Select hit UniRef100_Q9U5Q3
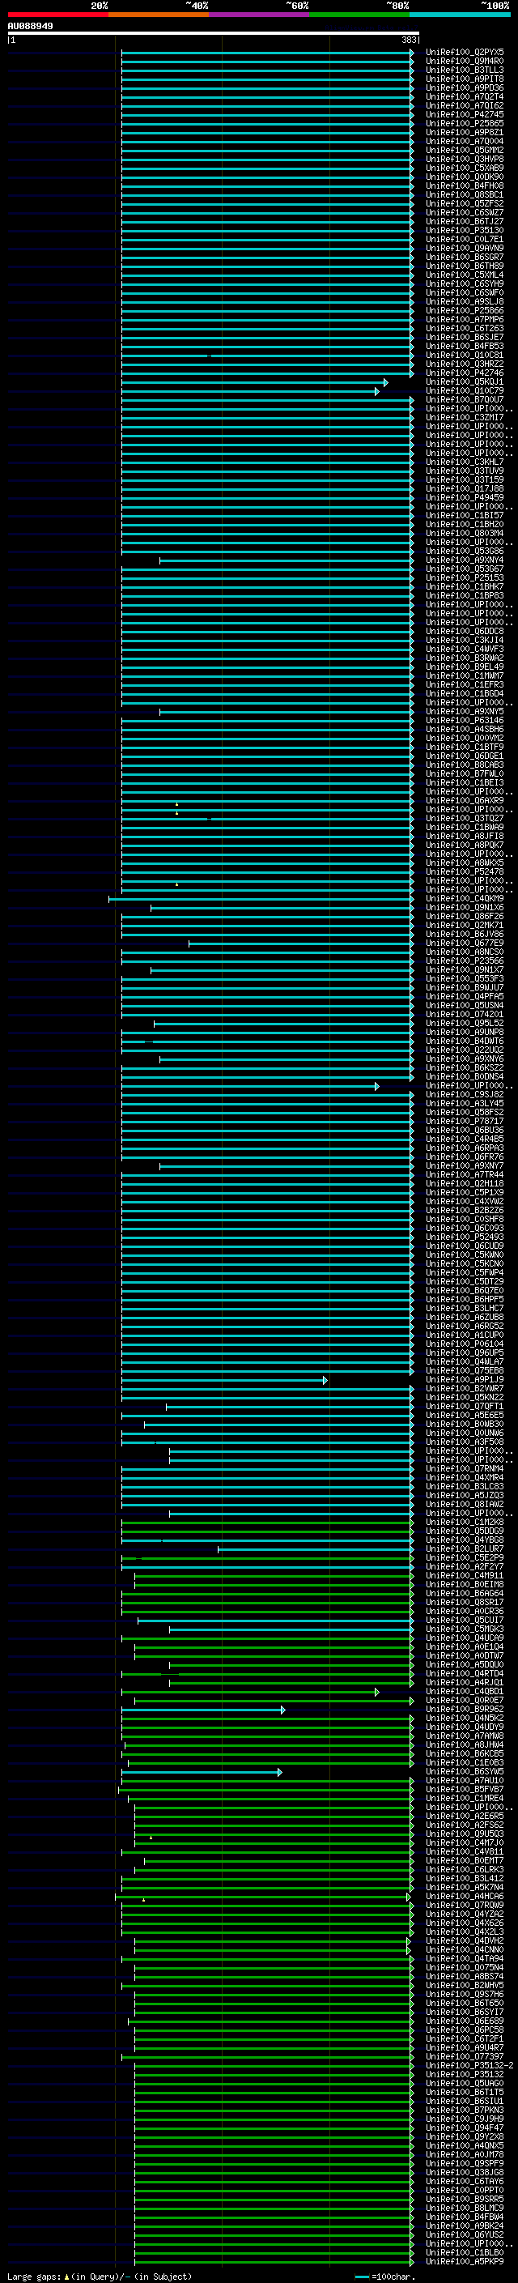The width and height of the screenshot is (518, 2283). pos(465,1834)
